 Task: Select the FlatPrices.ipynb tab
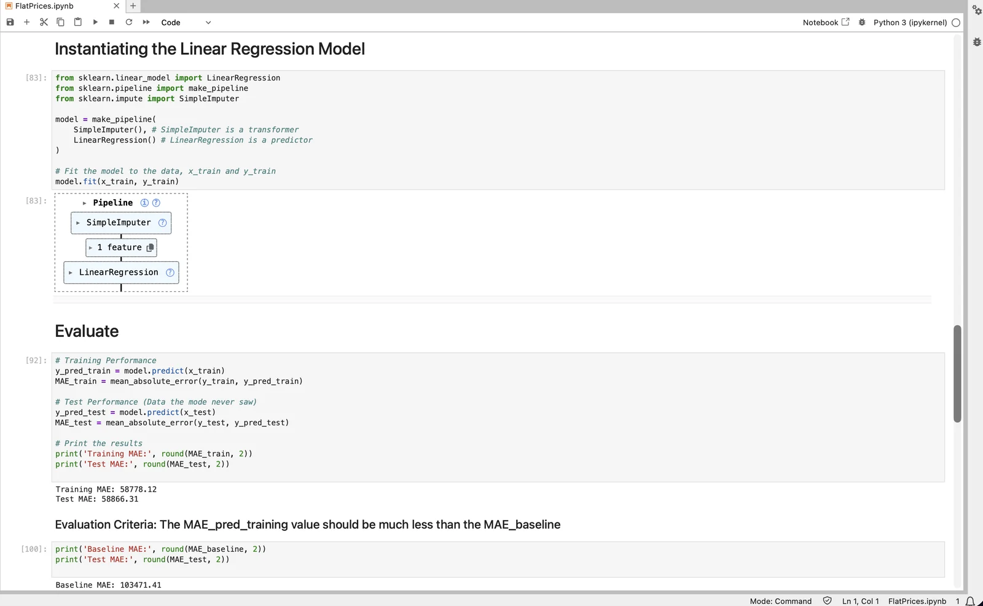tap(44, 6)
